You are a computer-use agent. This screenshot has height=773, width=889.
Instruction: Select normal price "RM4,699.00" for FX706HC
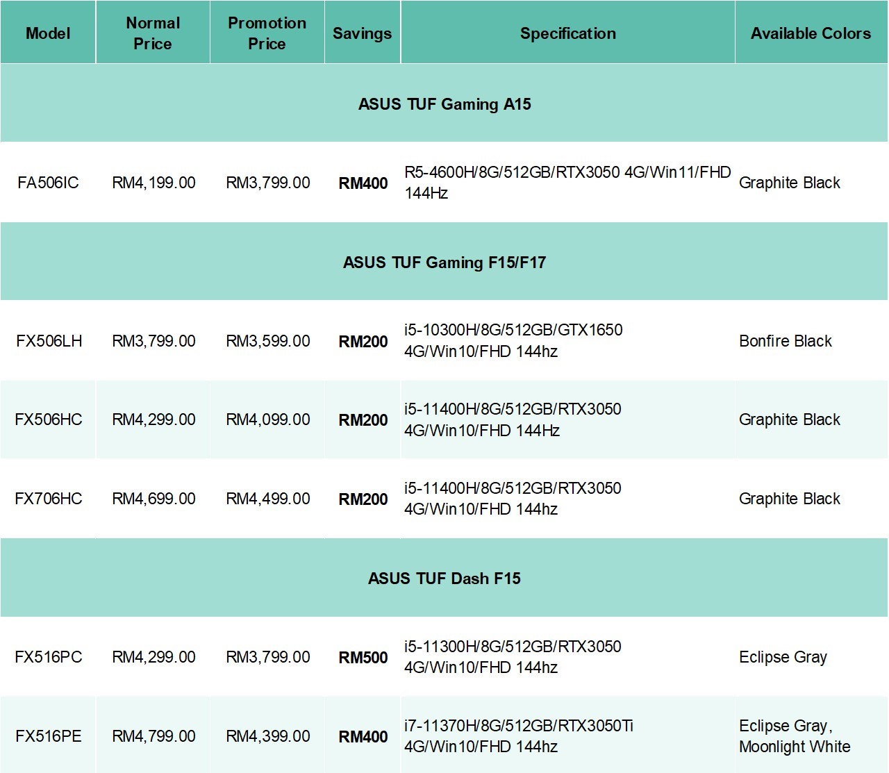(x=153, y=499)
